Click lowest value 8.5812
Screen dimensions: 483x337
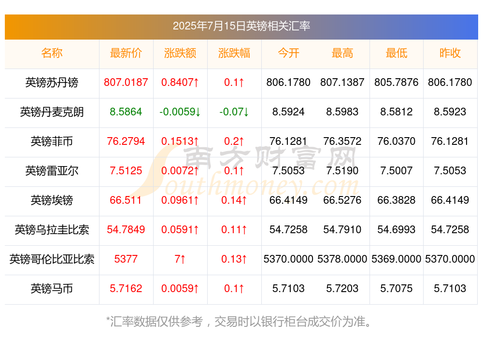coord(397,112)
